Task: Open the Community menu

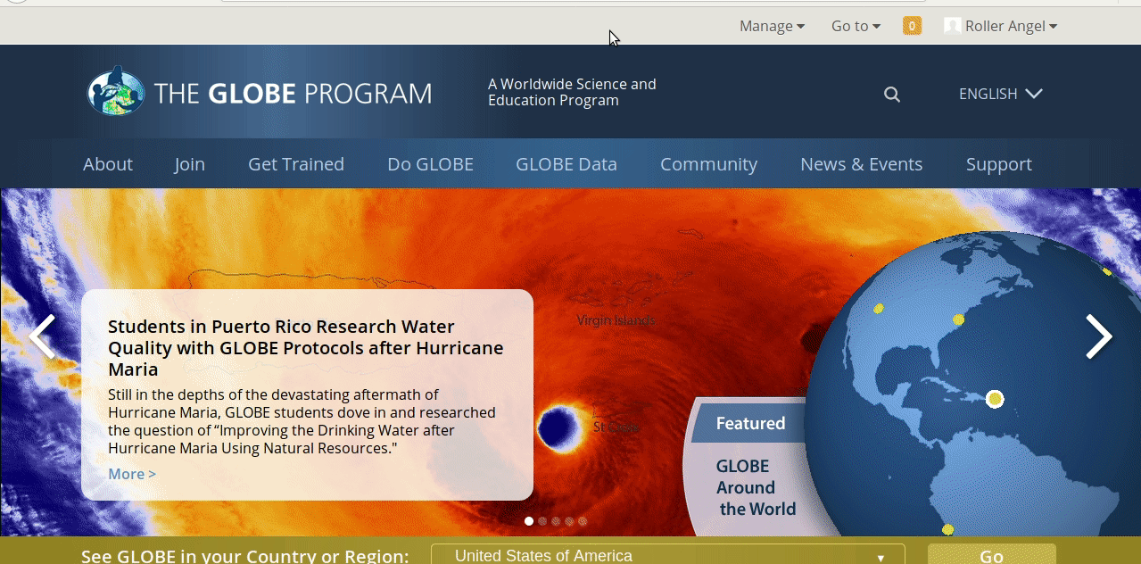Action: pyautogui.click(x=708, y=164)
